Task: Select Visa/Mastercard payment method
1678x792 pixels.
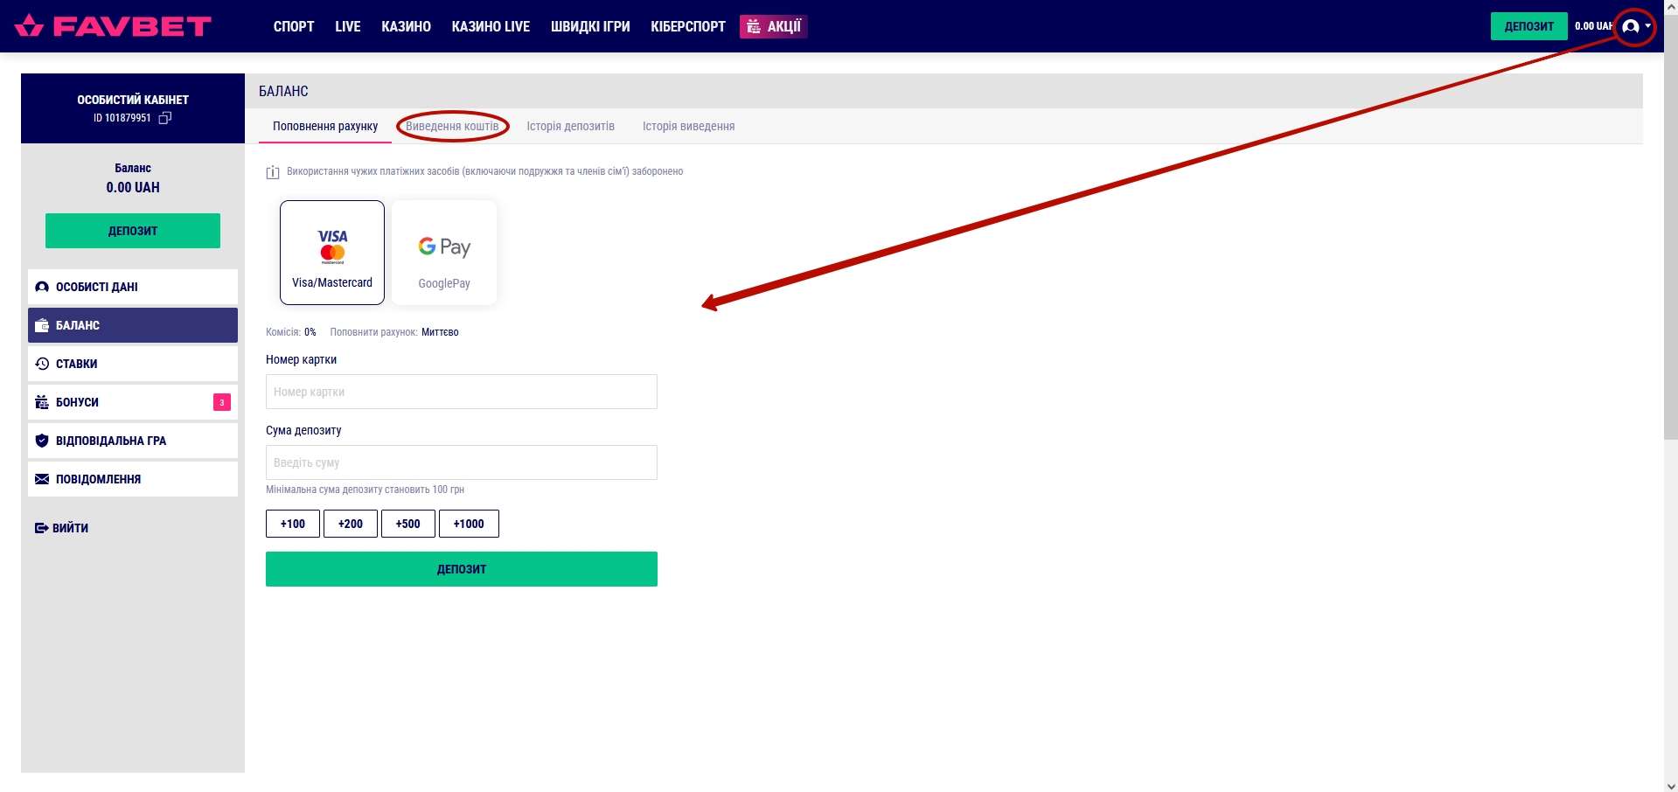Action: coord(332,253)
